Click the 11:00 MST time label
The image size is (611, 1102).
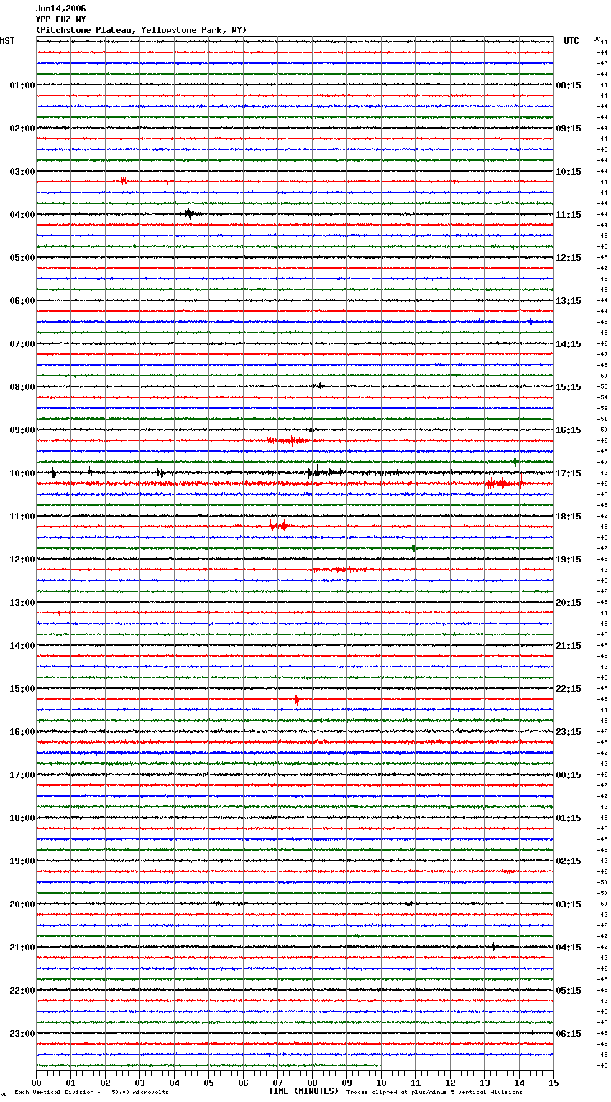tap(22, 517)
